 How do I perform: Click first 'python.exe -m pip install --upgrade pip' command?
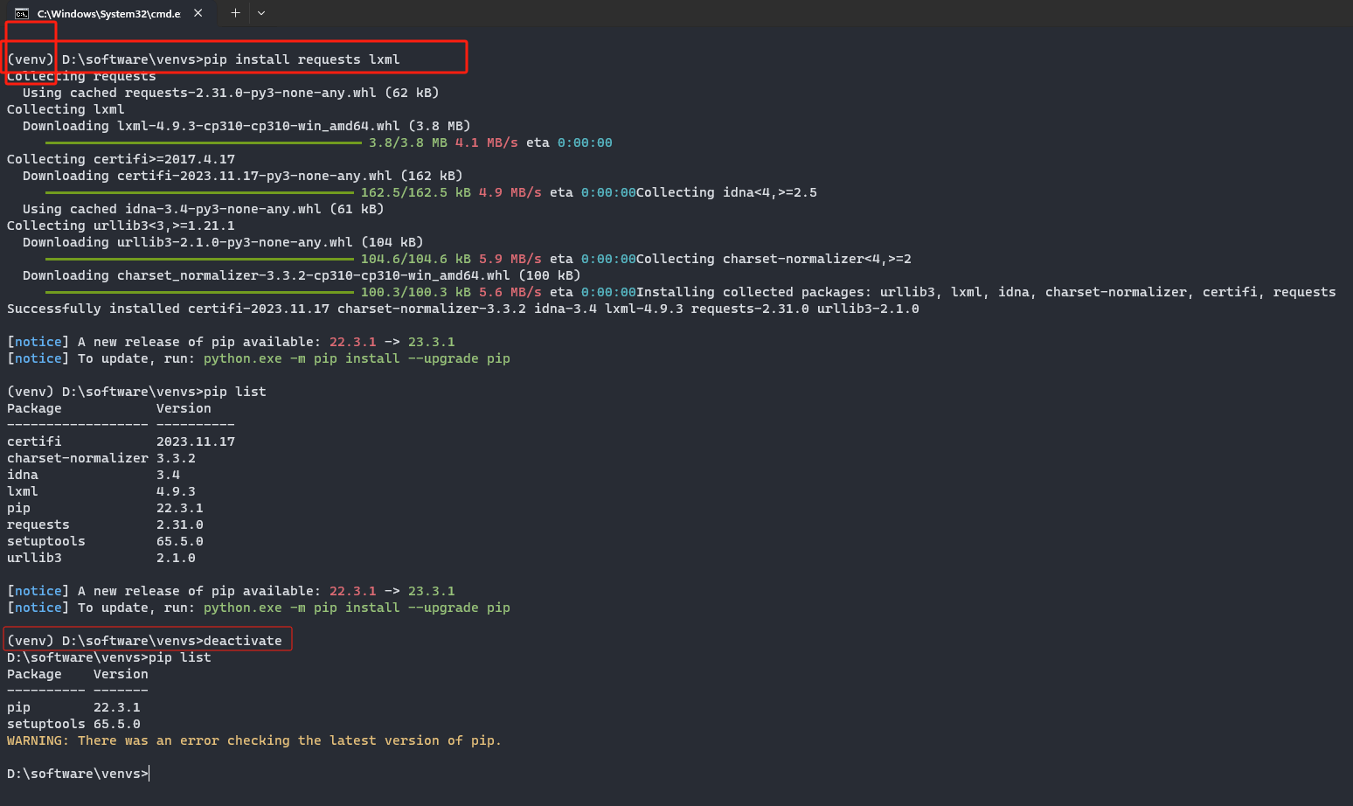click(357, 358)
